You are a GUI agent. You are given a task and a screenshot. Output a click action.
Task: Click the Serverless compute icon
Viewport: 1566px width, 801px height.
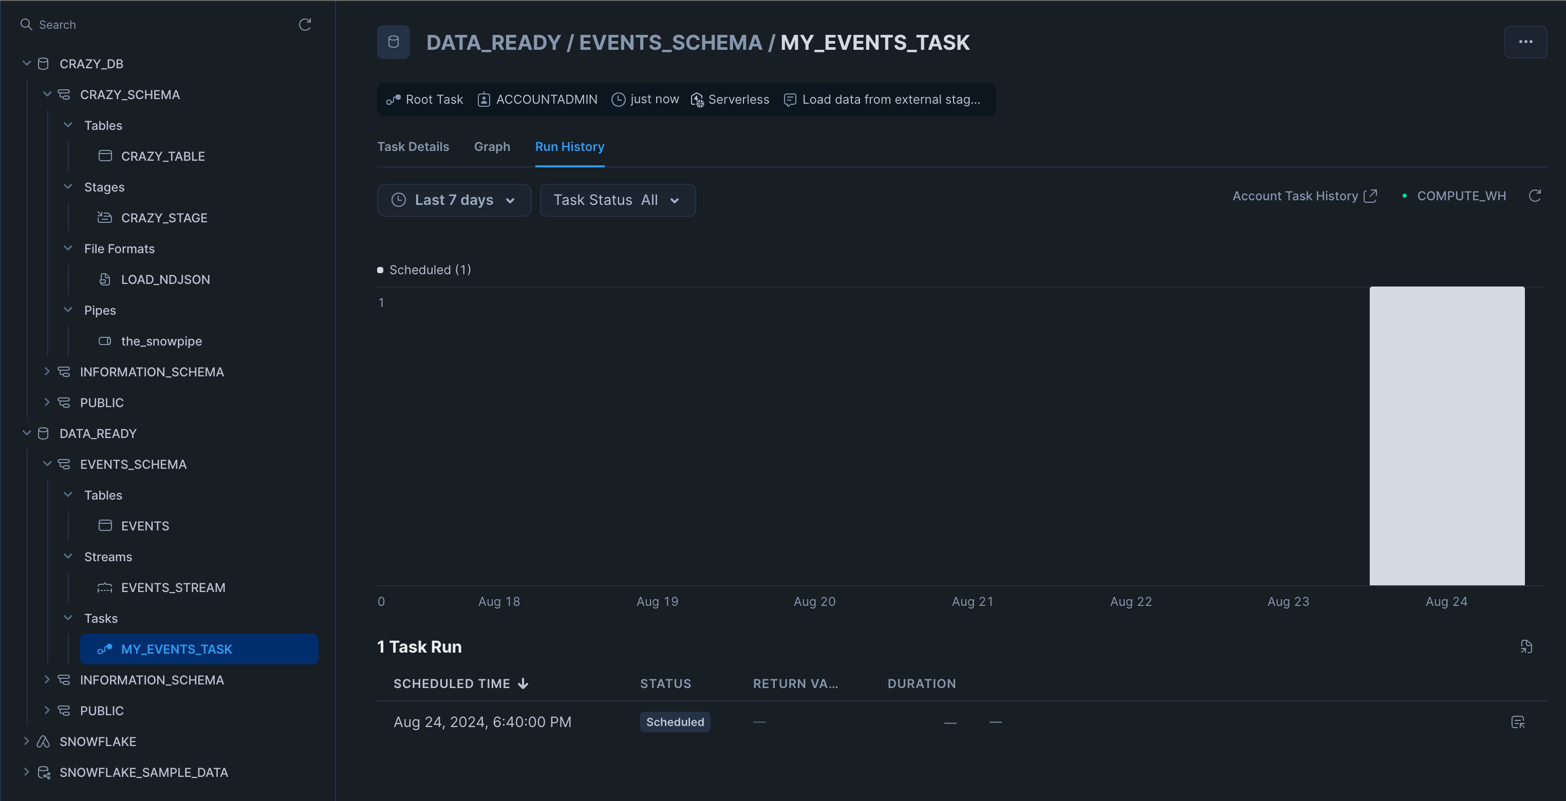pyautogui.click(x=697, y=100)
